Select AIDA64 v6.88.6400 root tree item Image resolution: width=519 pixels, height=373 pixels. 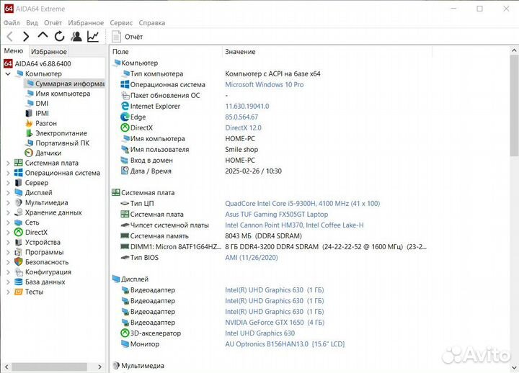[37, 63]
